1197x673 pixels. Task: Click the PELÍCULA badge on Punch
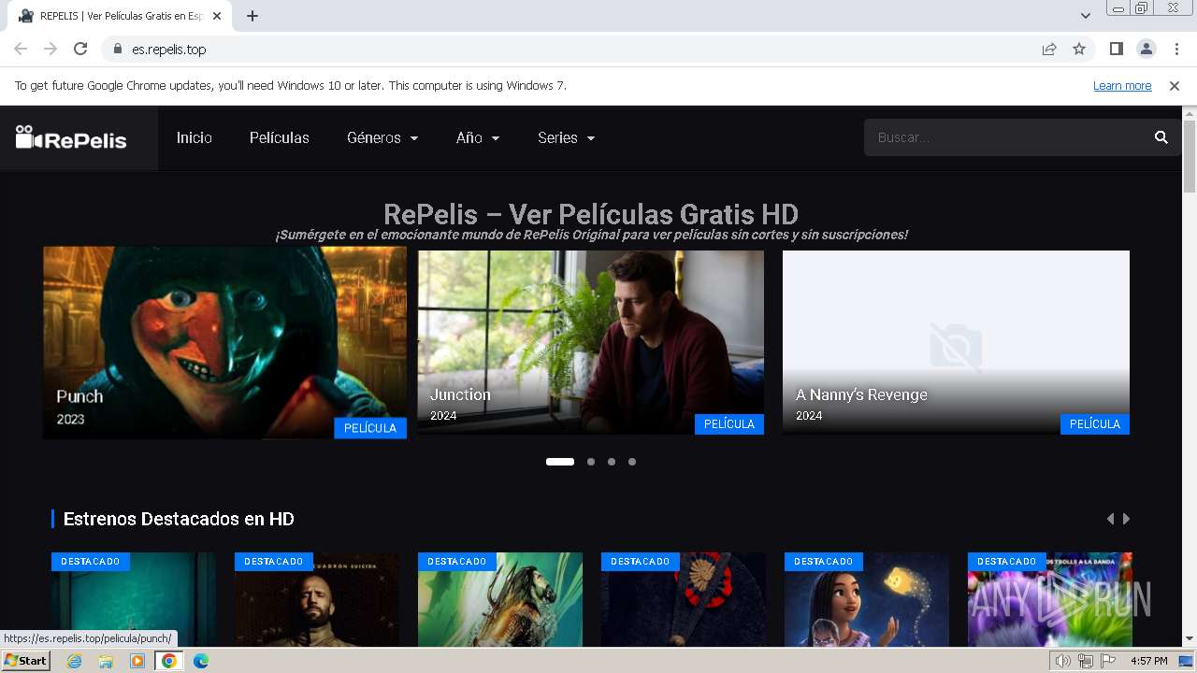tap(370, 428)
